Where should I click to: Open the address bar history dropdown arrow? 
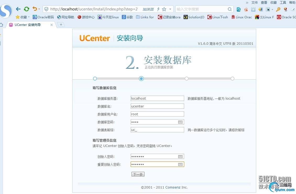170,9
